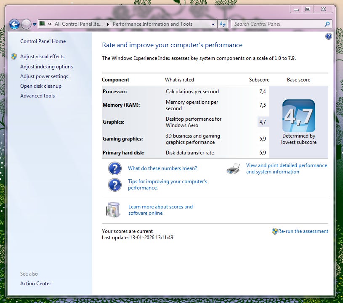Click the 4,7 base score badge

point(298,116)
